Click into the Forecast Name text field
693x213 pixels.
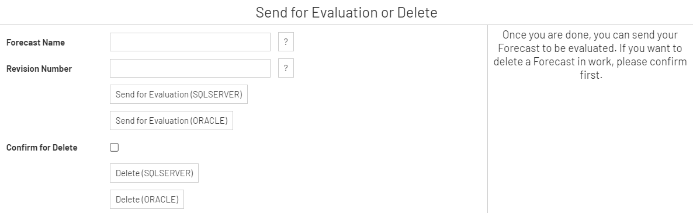click(x=190, y=42)
